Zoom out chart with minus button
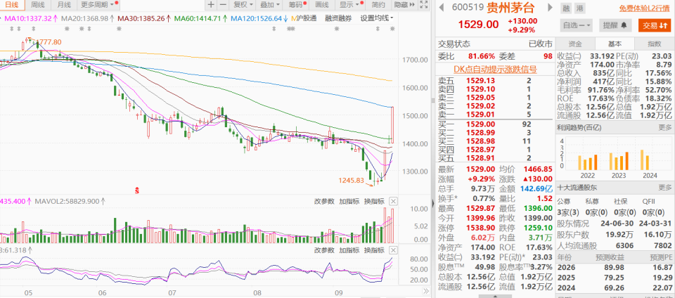The height and width of the screenshot is (298, 675). tap(222, 5)
